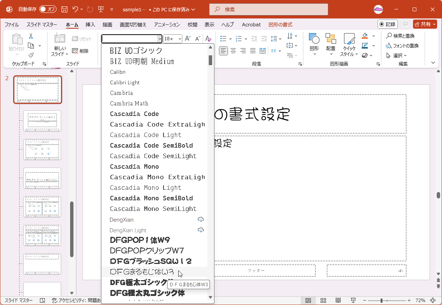
Task: Open the スライド マスター tab
Action: 42,25
